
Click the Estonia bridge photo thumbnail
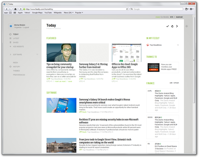pos(61,145)
